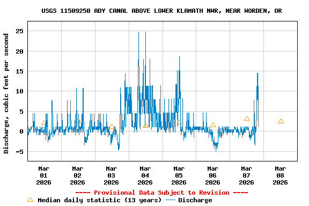Click the x-axis label Mar 01 2026
309x206 pixels.
[x=44, y=175]
